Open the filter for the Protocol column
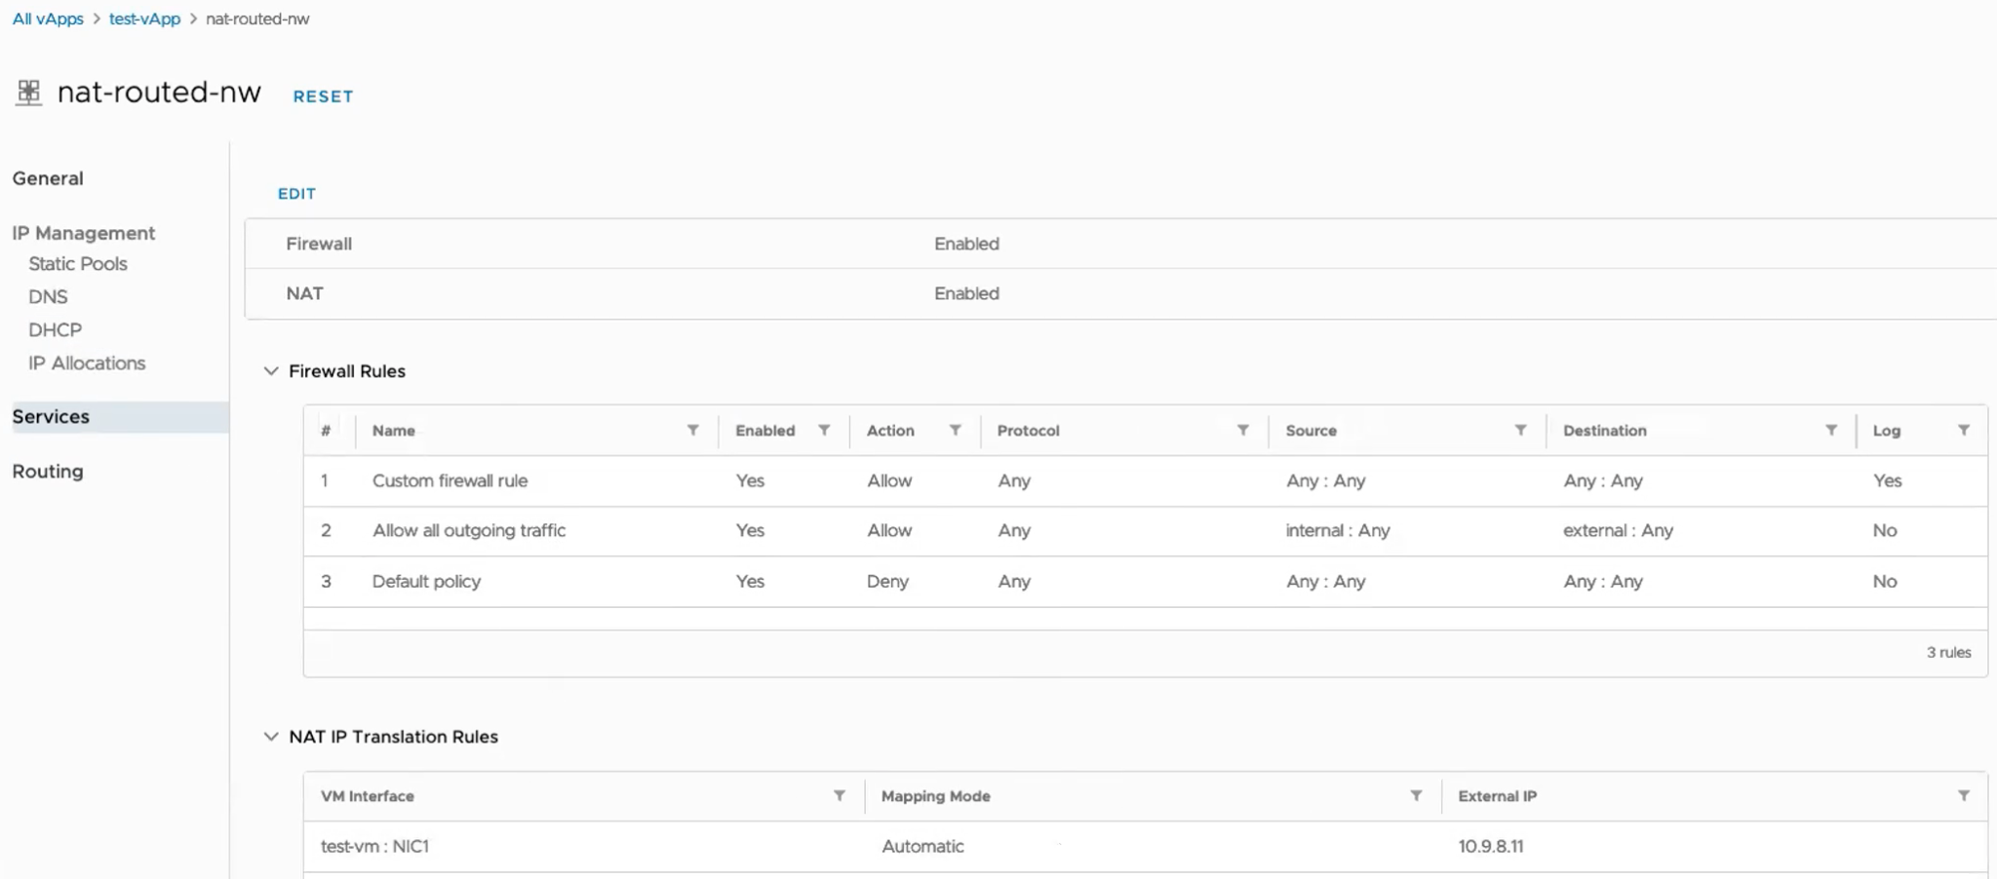The image size is (1997, 879). click(x=1242, y=430)
